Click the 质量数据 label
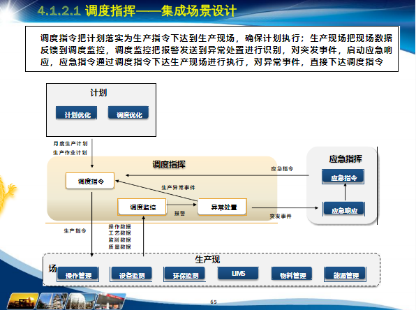This screenshot has height=310, width=416. tap(119, 247)
